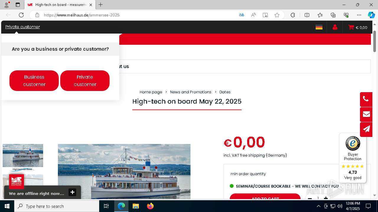Open the Trusted Shops Buyer Protection badge

(x=353, y=158)
